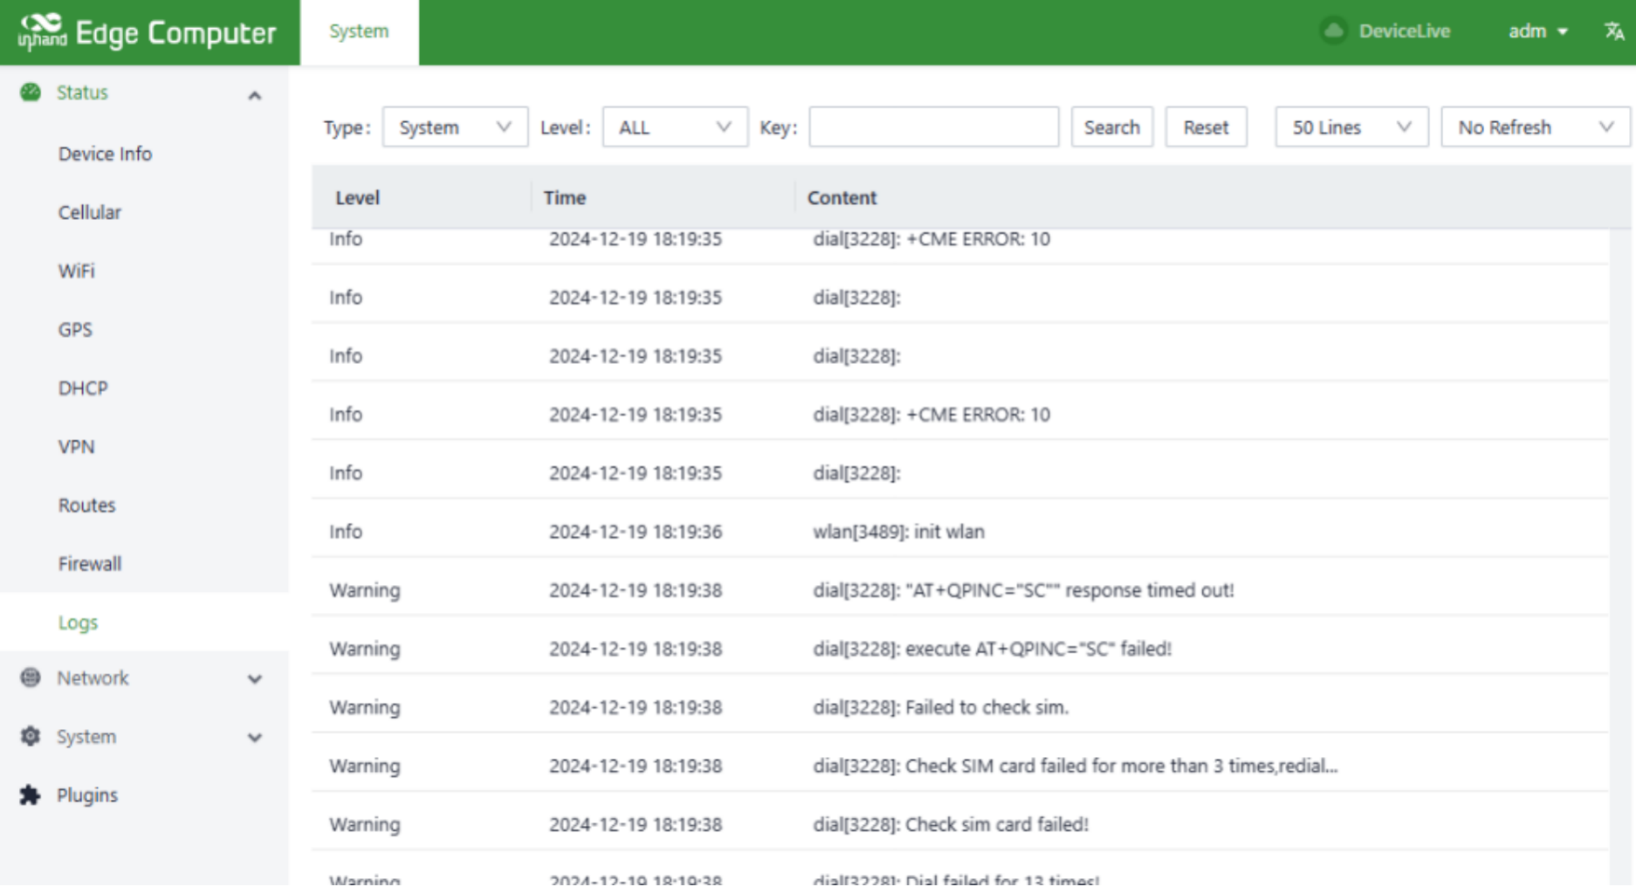The image size is (1636, 887).
Task: Click the Plugins puzzle piece icon
Action: 31,795
